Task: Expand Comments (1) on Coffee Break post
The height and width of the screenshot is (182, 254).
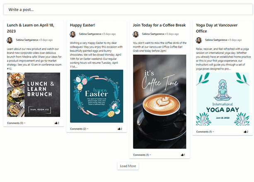Action: pos(142,155)
